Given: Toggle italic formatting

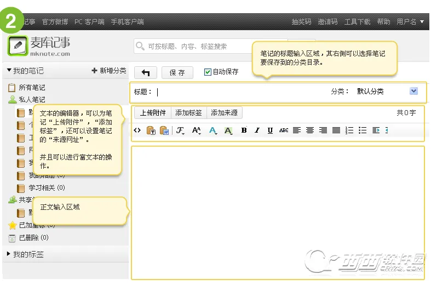Looking at the screenshot, I should point(257,130).
